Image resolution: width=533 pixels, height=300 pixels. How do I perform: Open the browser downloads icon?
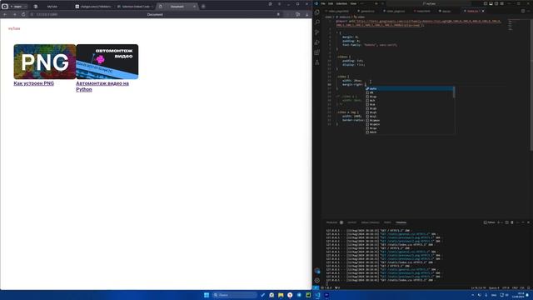pos(306,15)
